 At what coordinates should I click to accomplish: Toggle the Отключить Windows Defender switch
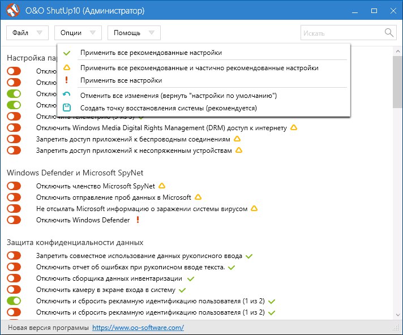[x=14, y=220]
